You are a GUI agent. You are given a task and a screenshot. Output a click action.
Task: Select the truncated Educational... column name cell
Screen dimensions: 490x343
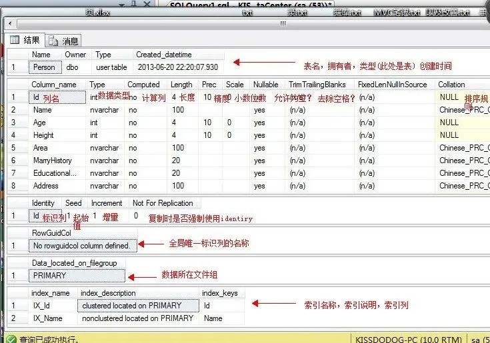[57, 173]
